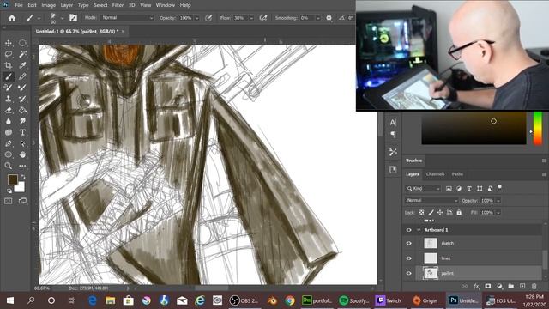
Task: Open layer blend mode Normal dropdown
Action: [x=431, y=200]
